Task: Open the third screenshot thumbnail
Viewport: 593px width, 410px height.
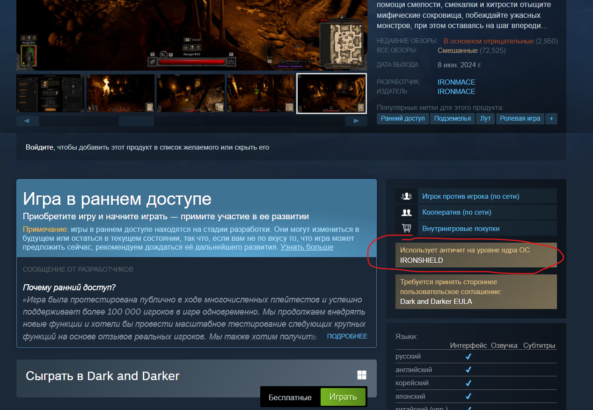Action: coord(190,93)
